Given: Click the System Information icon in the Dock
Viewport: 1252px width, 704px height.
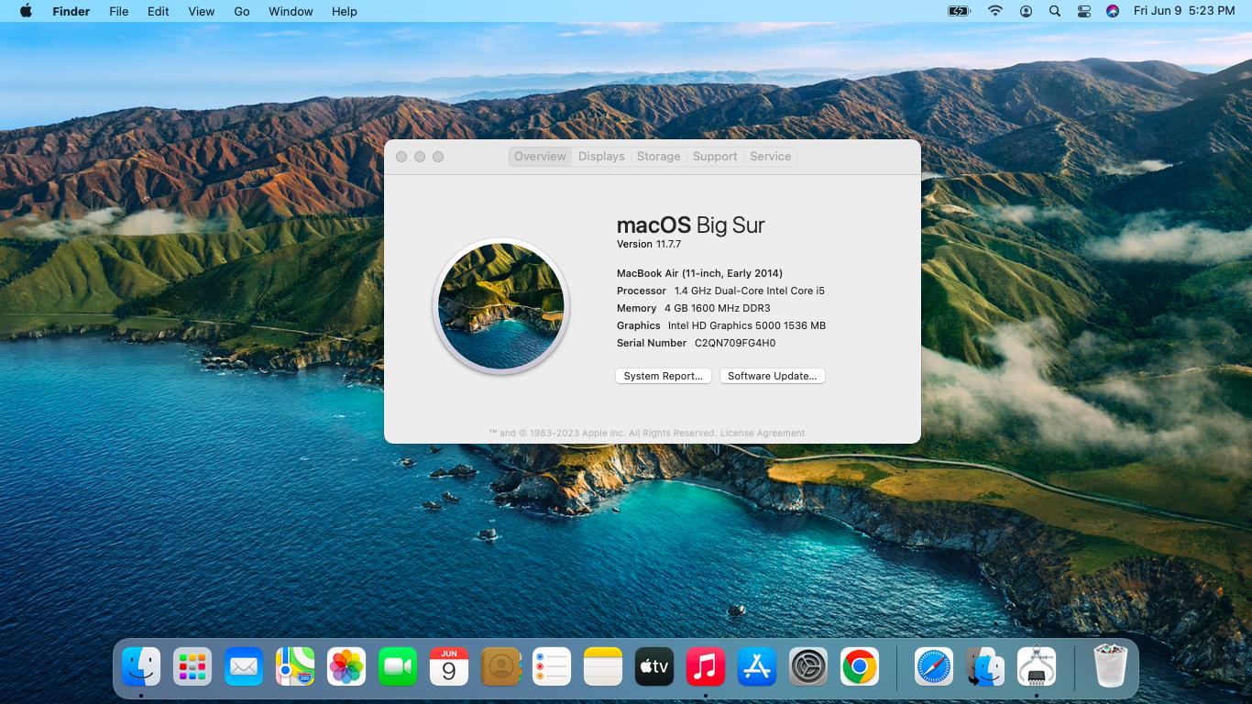Looking at the screenshot, I should tap(1037, 666).
